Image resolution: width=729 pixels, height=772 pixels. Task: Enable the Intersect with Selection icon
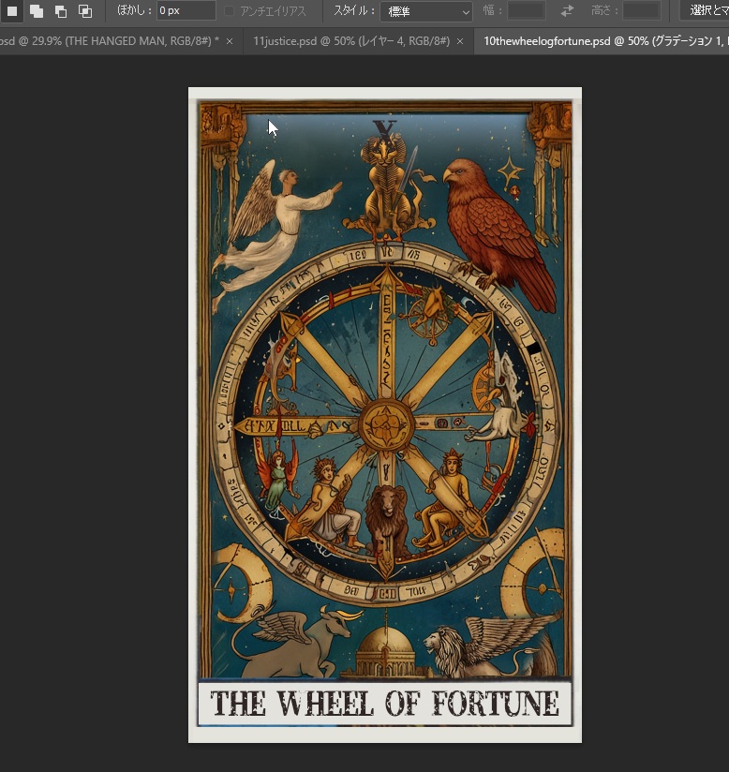point(85,11)
